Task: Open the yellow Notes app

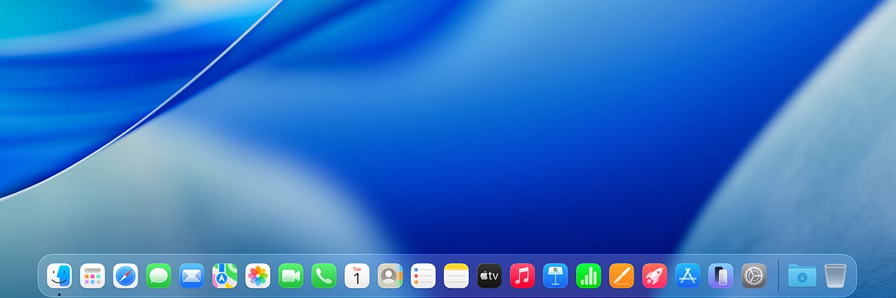Action: tap(456, 276)
